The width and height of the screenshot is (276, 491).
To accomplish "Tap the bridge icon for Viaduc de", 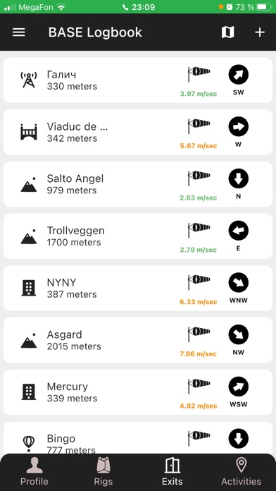I will click(28, 132).
